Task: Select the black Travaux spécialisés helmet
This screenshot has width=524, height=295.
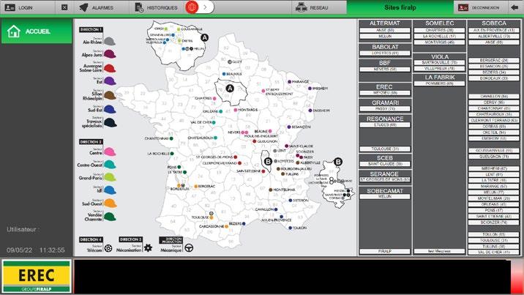Action: point(110,122)
